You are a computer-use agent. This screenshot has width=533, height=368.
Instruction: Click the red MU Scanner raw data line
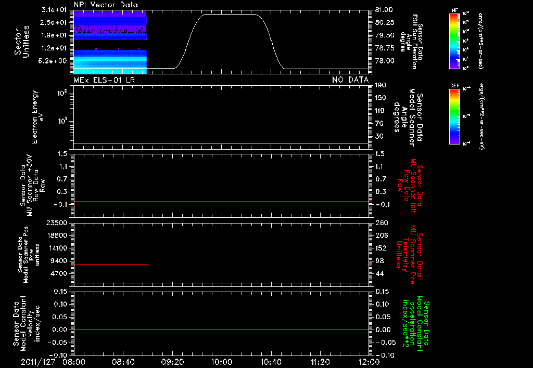pyautogui.click(x=221, y=201)
